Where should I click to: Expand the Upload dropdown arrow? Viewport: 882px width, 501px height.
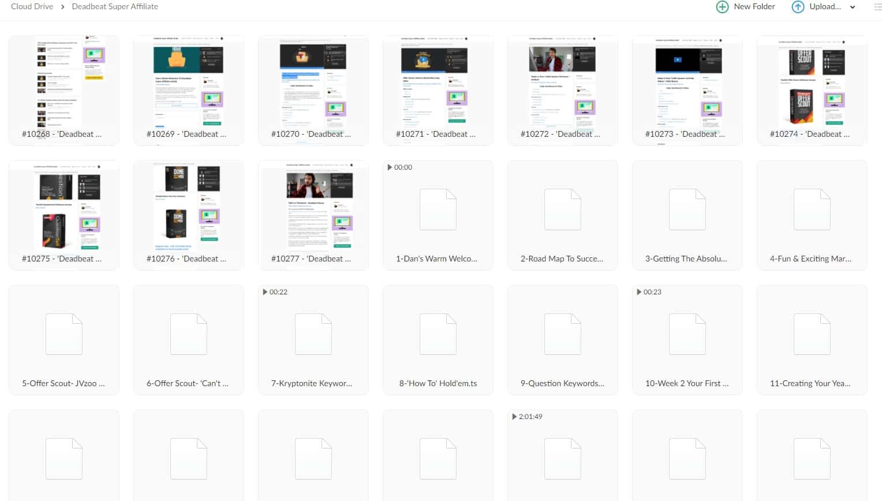click(853, 8)
